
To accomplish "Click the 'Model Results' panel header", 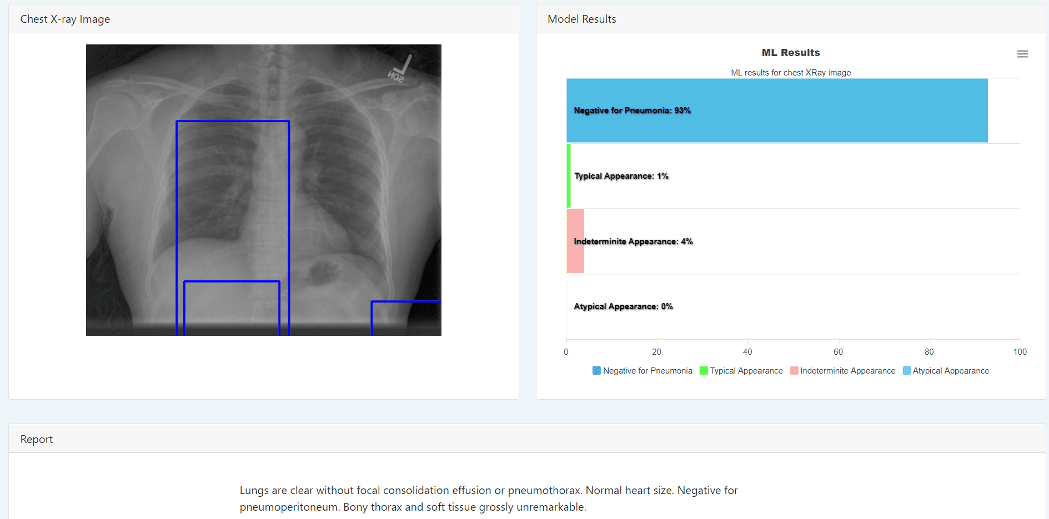I will [581, 18].
